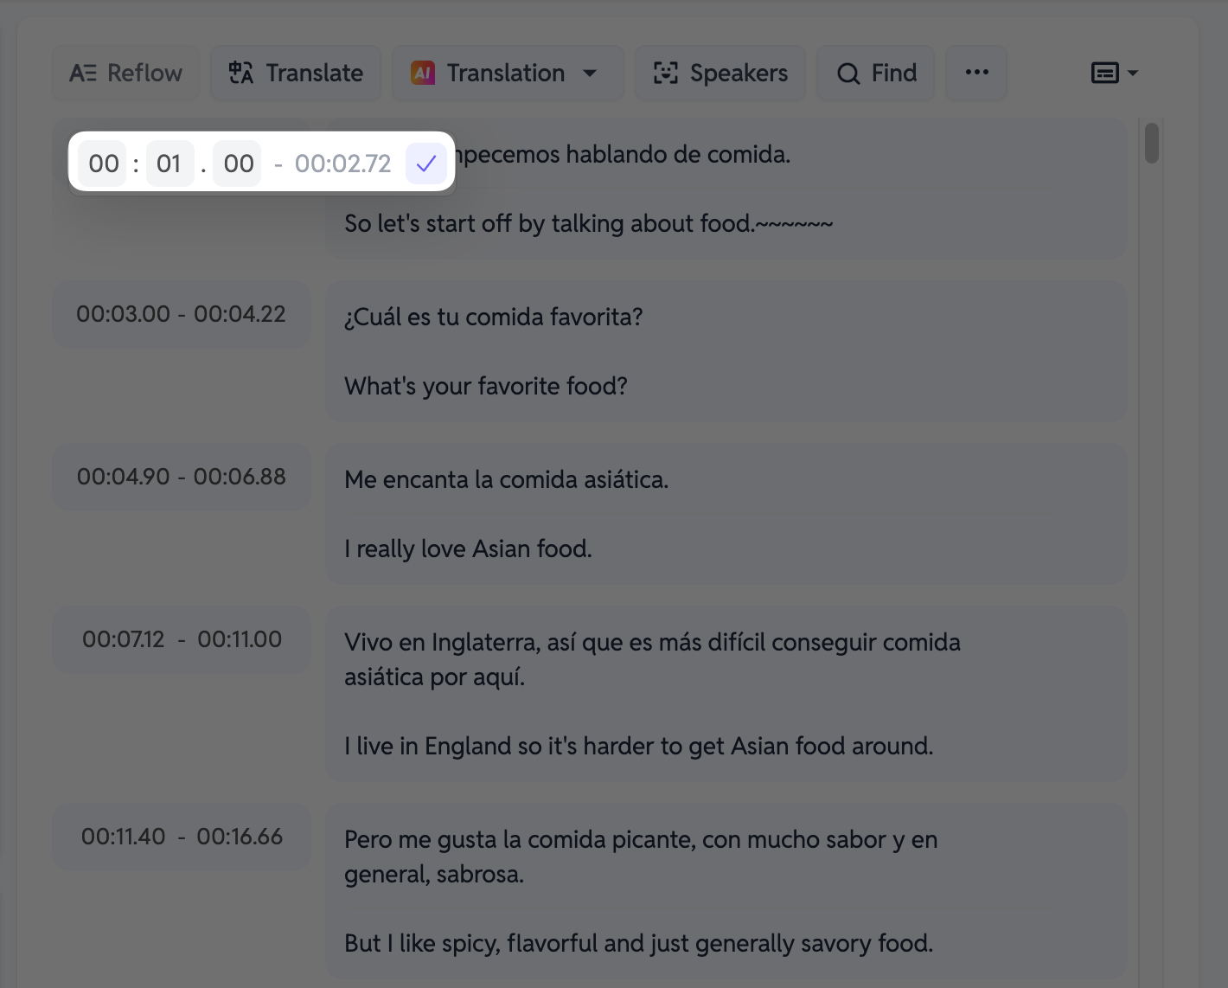Click the AI badge icon

[x=423, y=74]
